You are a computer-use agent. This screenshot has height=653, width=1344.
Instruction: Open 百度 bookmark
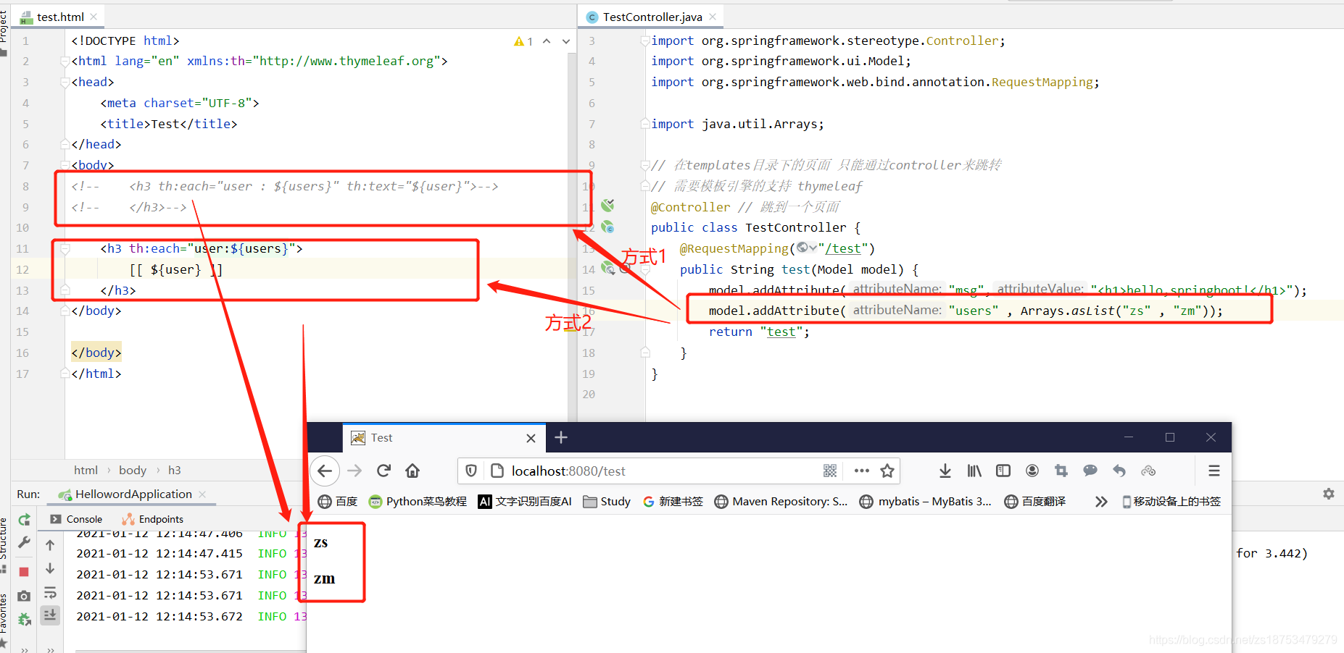coord(338,501)
